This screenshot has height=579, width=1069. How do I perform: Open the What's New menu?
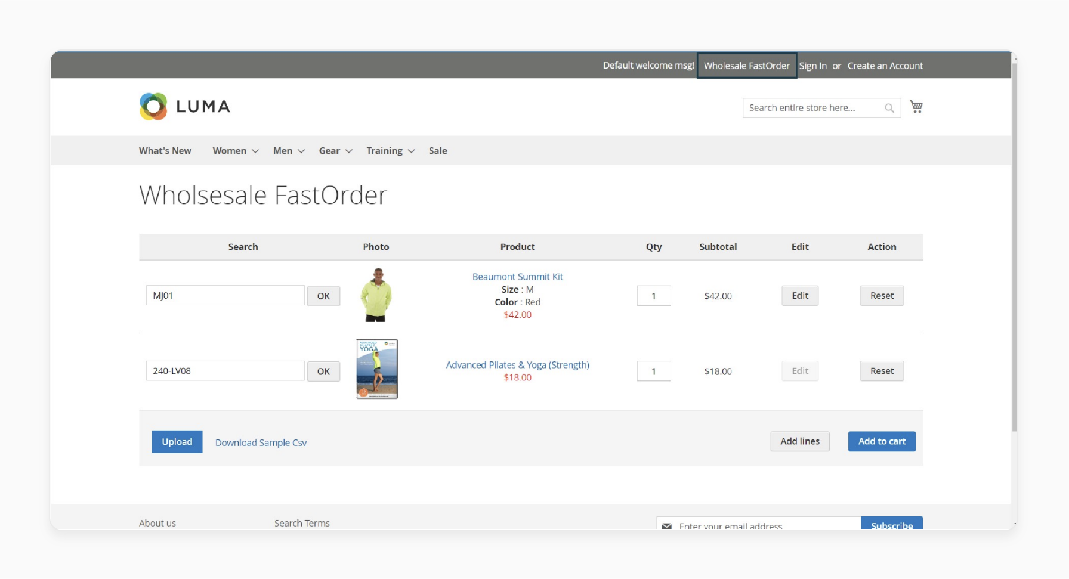tap(165, 151)
